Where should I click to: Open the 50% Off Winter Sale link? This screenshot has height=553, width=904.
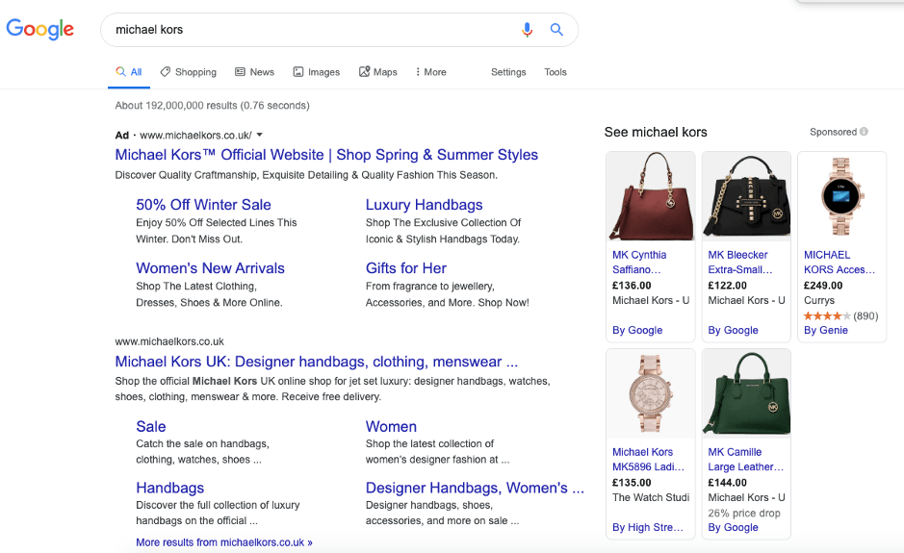[x=203, y=205]
